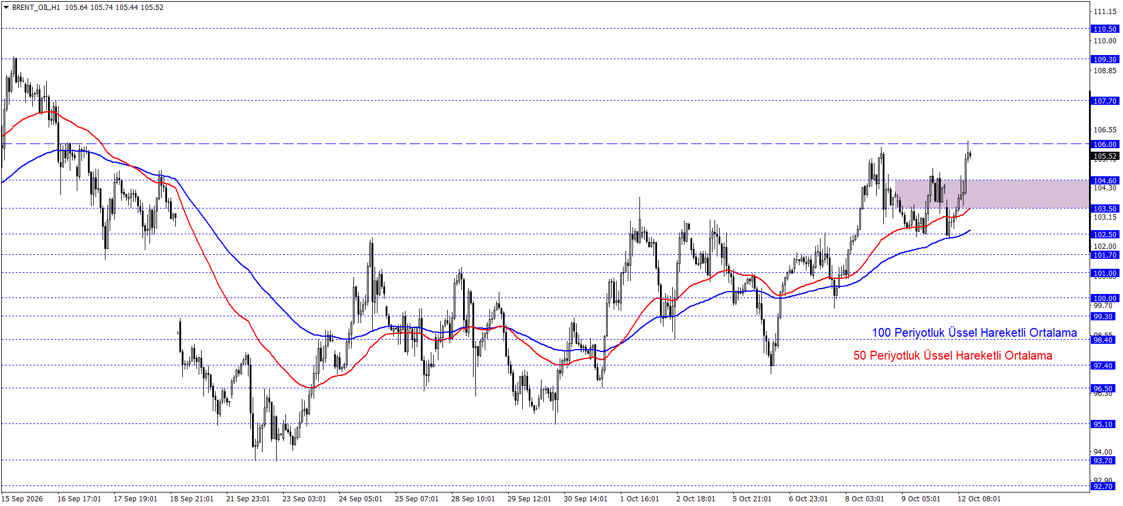Select the 18 Sep 21:01 time label

pos(192,498)
